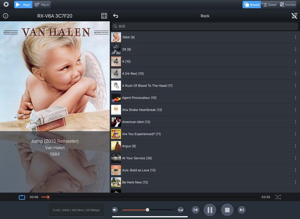Image resolution: width=300 pixels, height=219 pixels.
Task: Open the 4 [Hi-Res] [10] album
Action: click(205, 73)
